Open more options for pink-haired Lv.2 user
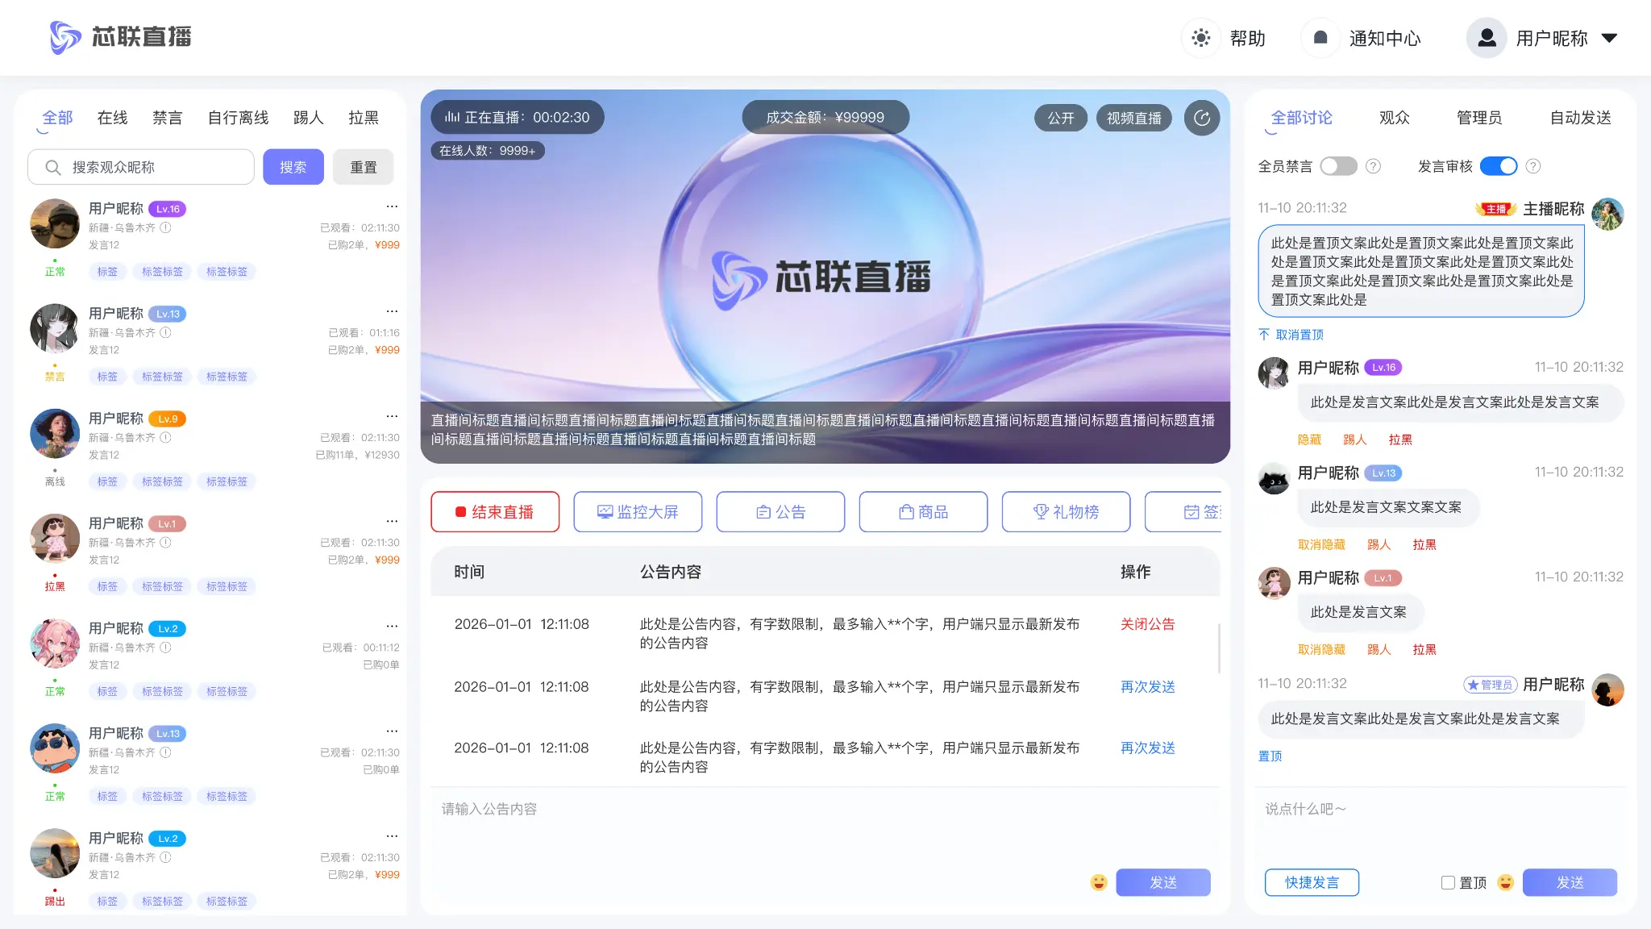This screenshot has height=929, width=1651. tap(392, 626)
